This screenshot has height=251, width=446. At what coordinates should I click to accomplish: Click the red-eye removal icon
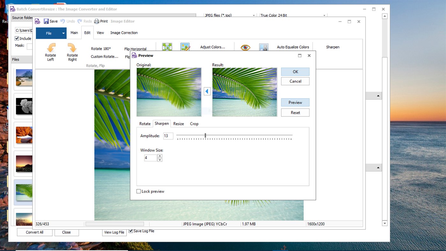click(245, 47)
